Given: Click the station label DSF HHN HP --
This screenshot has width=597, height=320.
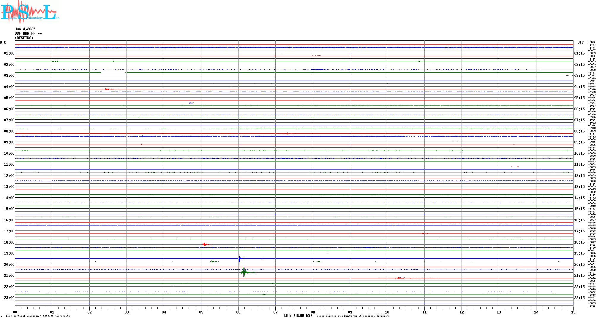Looking at the screenshot, I should coord(28,33).
